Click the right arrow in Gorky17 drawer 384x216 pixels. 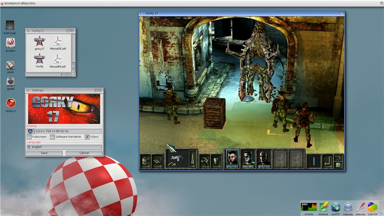pos(69,74)
